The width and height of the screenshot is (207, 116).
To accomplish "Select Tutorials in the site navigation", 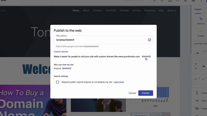I will click(124, 10).
